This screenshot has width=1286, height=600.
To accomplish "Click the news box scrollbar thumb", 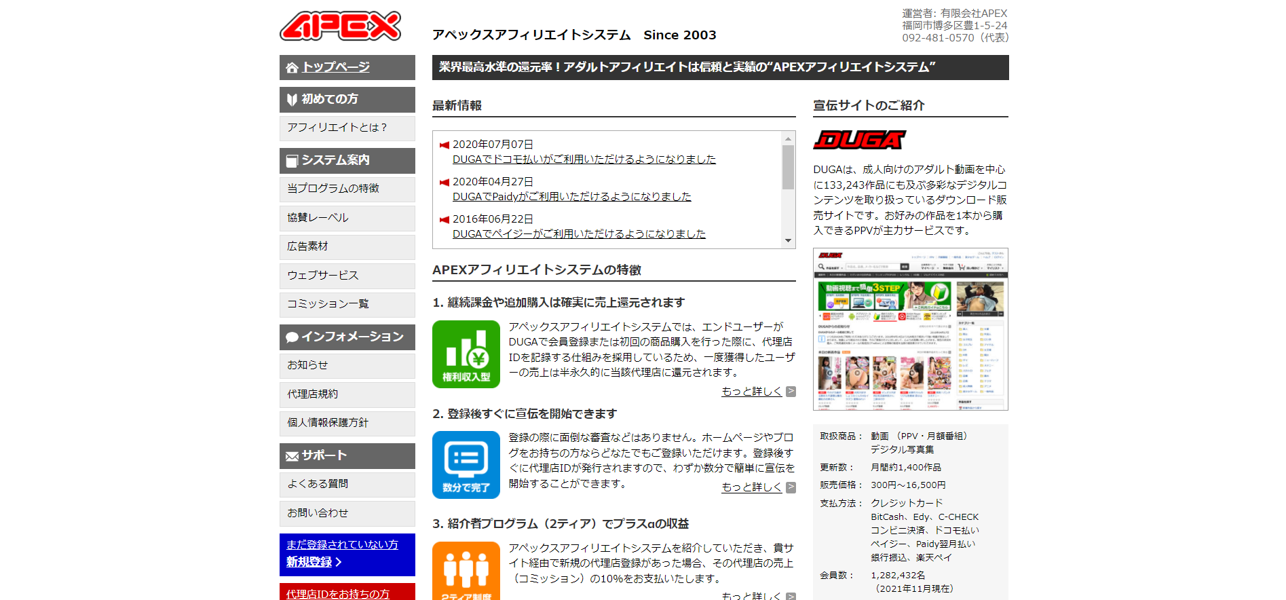I will coord(788,167).
